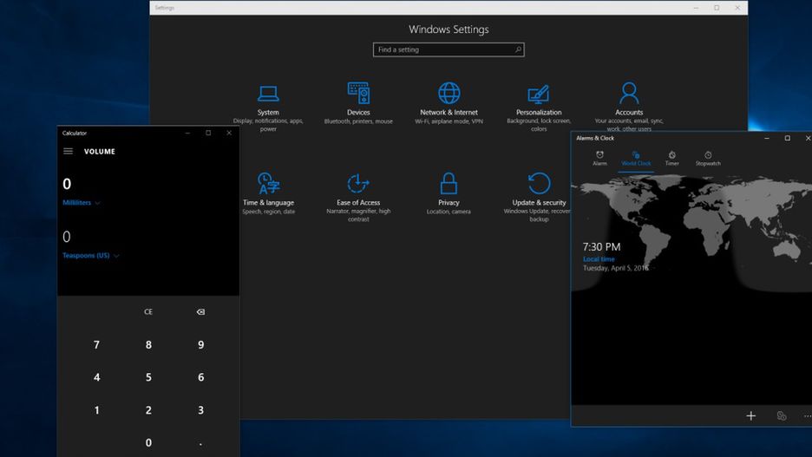The width and height of the screenshot is (812, 457).
Task: Maximize the Settings window
Action: click(717, 8)
